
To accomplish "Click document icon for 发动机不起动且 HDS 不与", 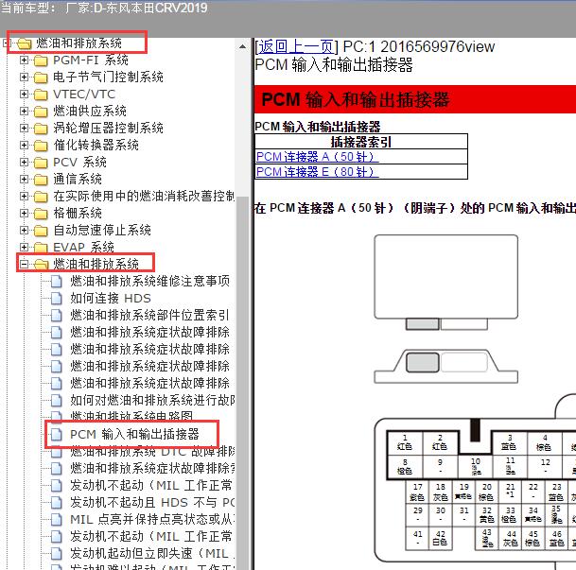I will point(56,503).
